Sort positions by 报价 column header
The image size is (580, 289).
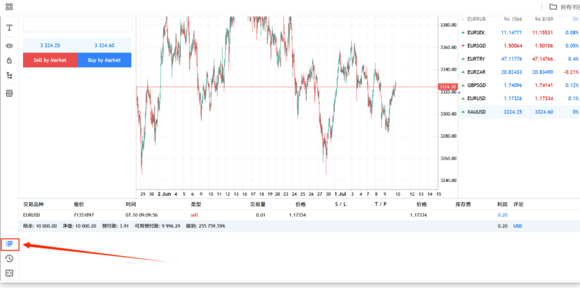click(x=78, y=204)
